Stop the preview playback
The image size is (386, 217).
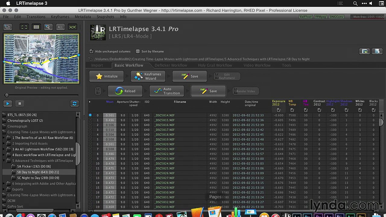coord(20,104)
